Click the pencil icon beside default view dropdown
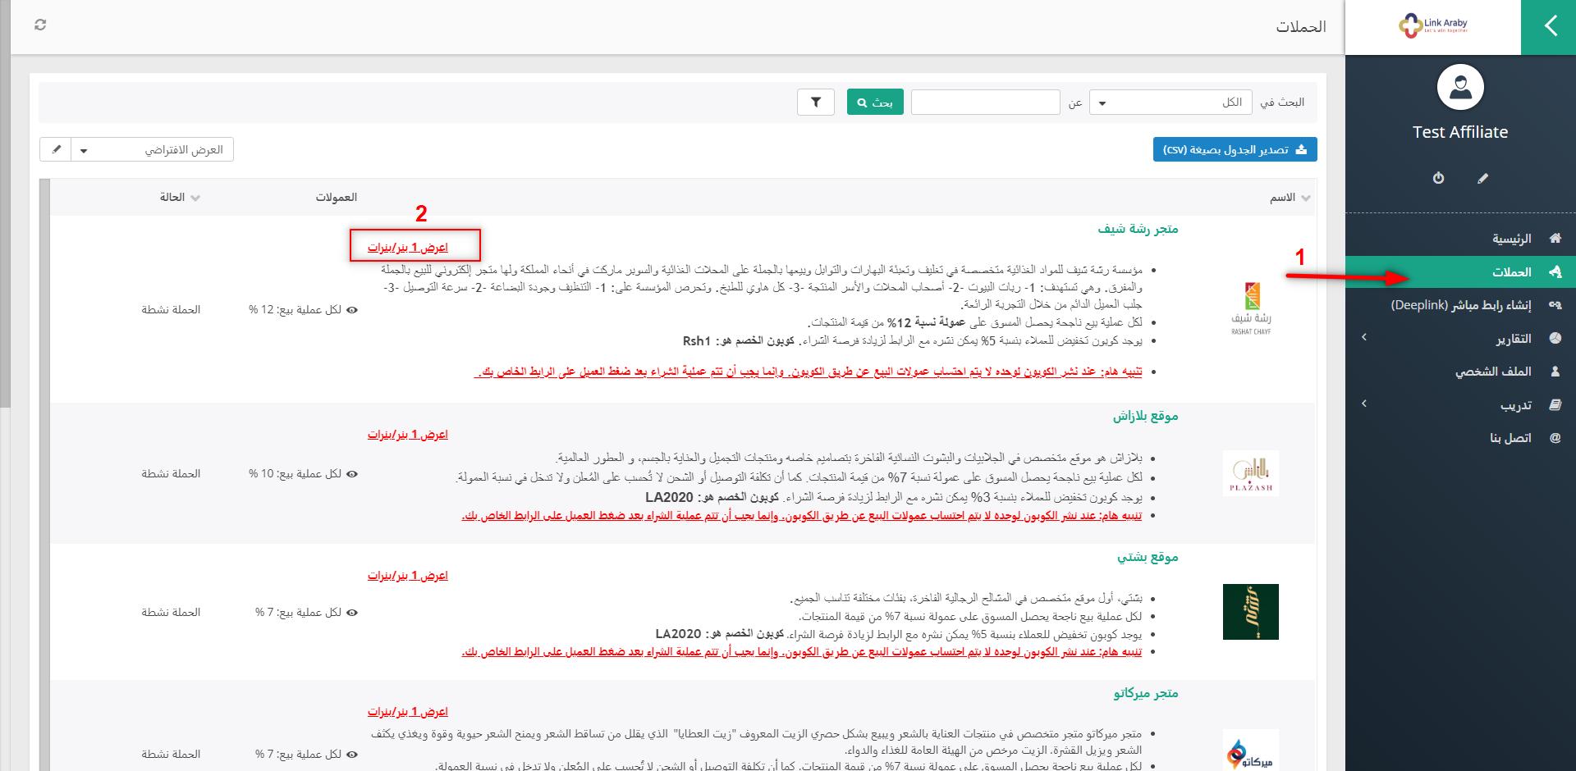The image size is (1576, 771). [x=56, y=150]
